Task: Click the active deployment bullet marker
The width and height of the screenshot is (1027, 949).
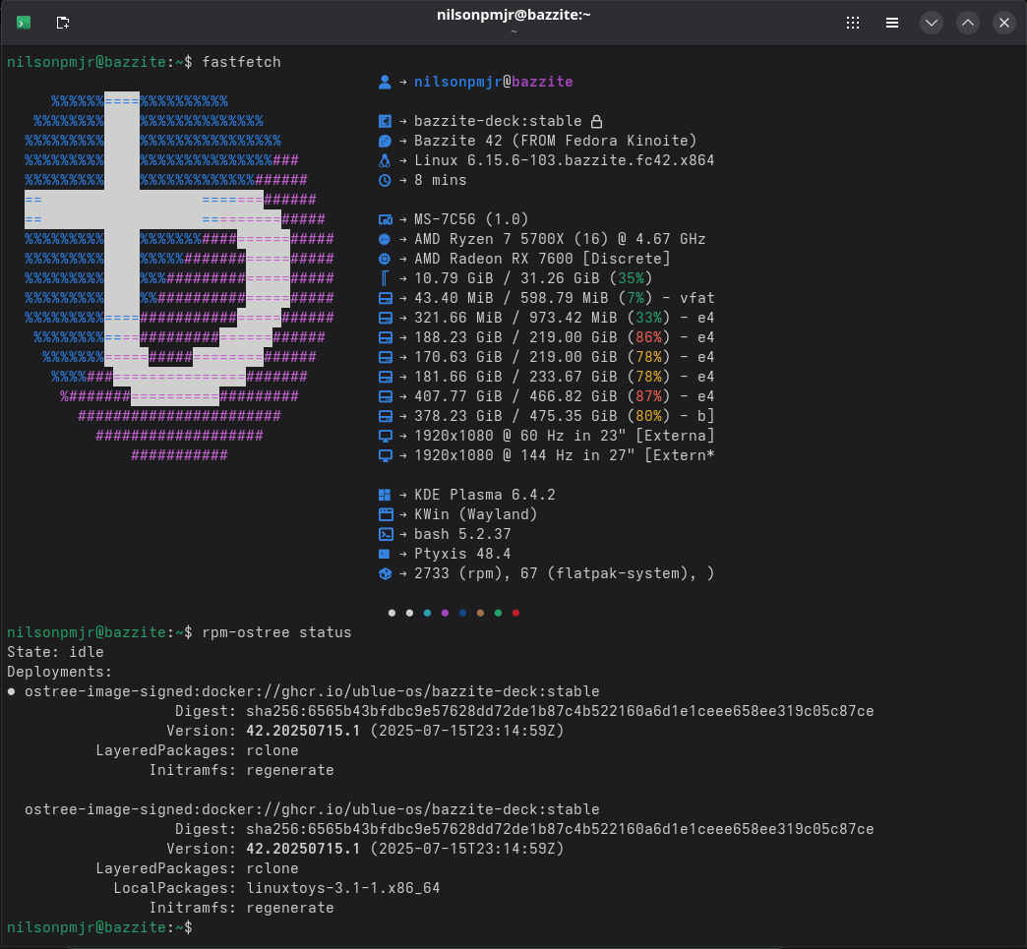Action: [11, 691]
